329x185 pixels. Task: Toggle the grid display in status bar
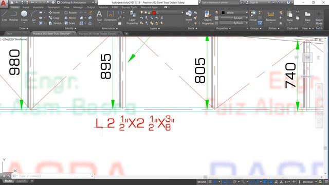[210, 181]
